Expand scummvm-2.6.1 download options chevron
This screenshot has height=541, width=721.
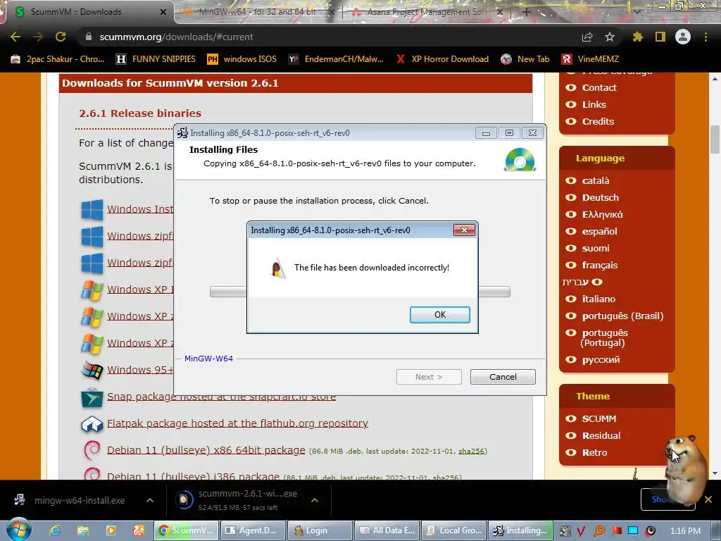315,500
